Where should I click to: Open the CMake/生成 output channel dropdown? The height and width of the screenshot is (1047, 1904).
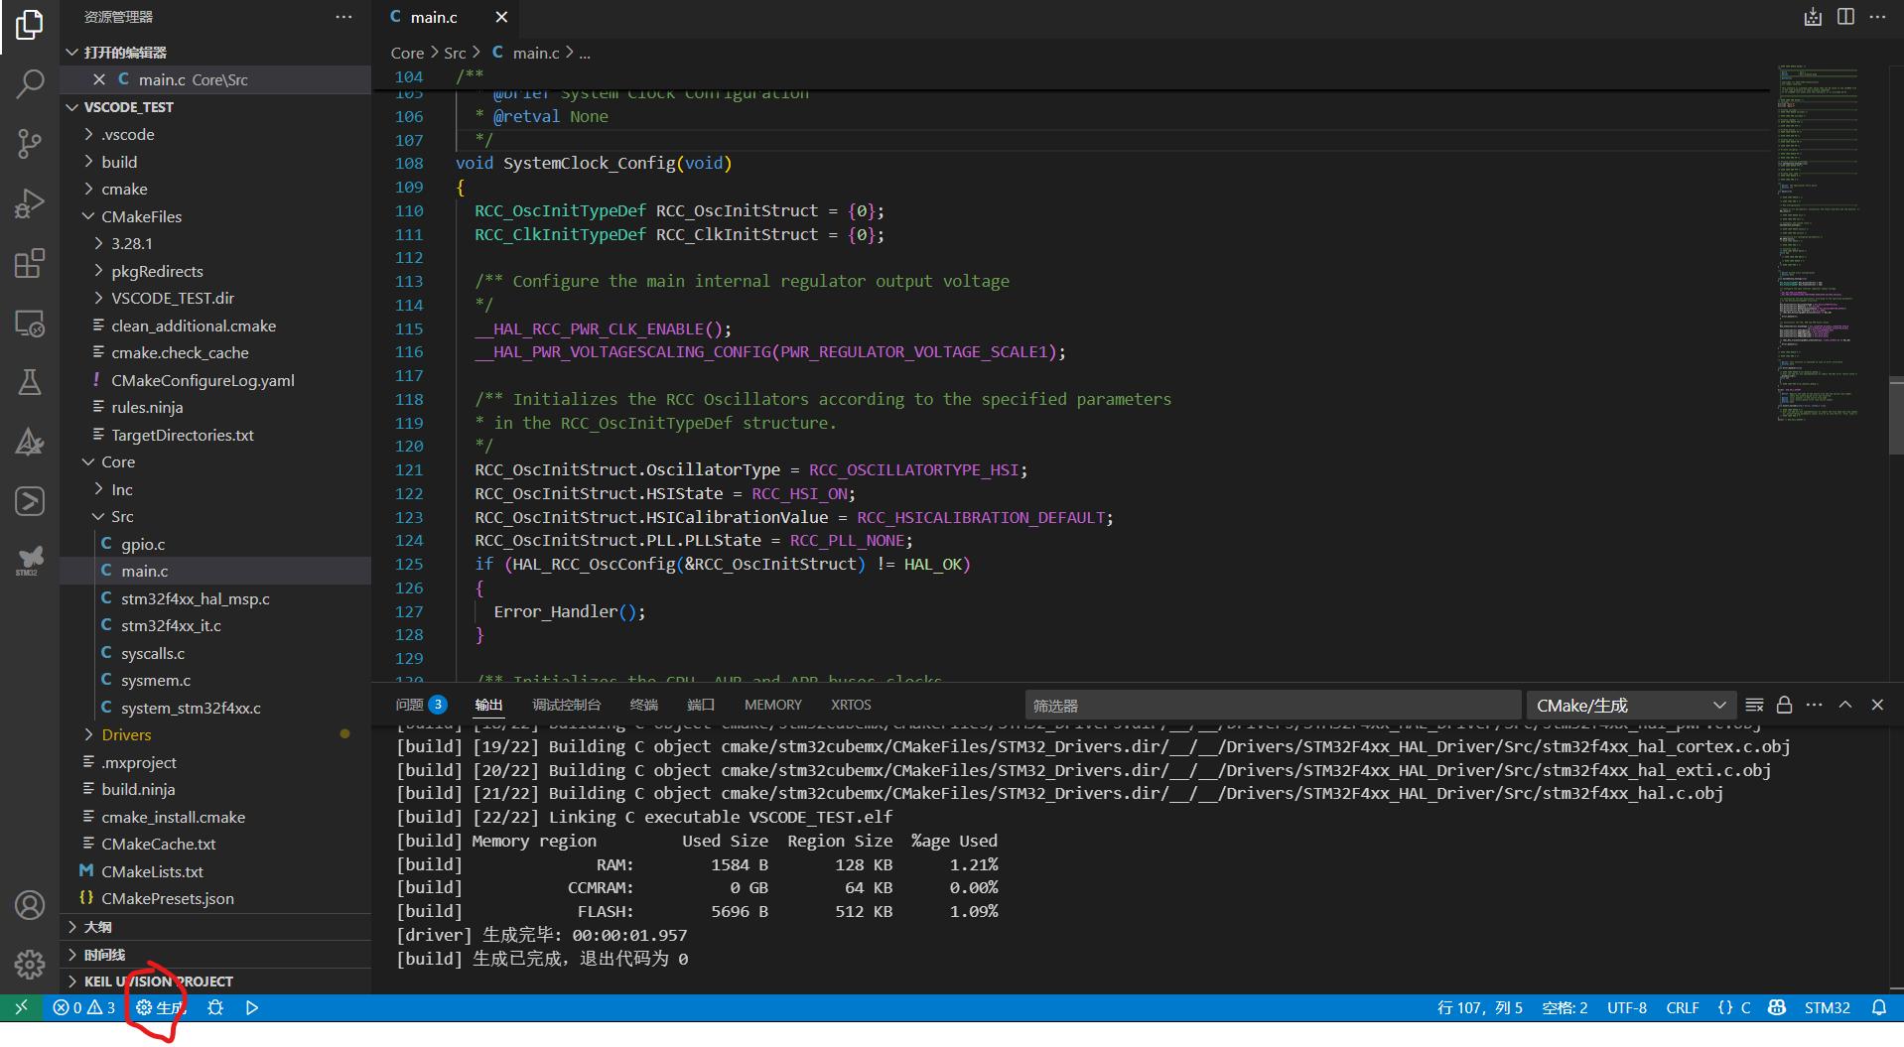(1631, 705)
